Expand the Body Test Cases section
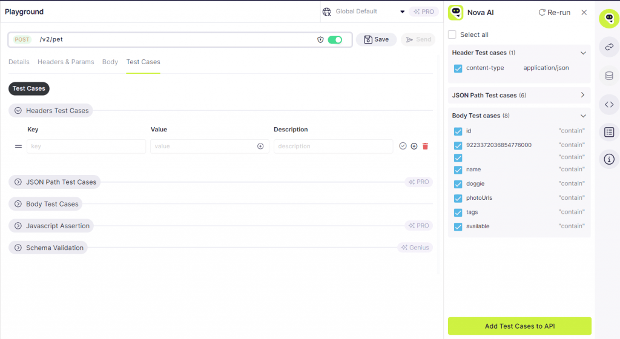620x339 pixels. [18, 204]
